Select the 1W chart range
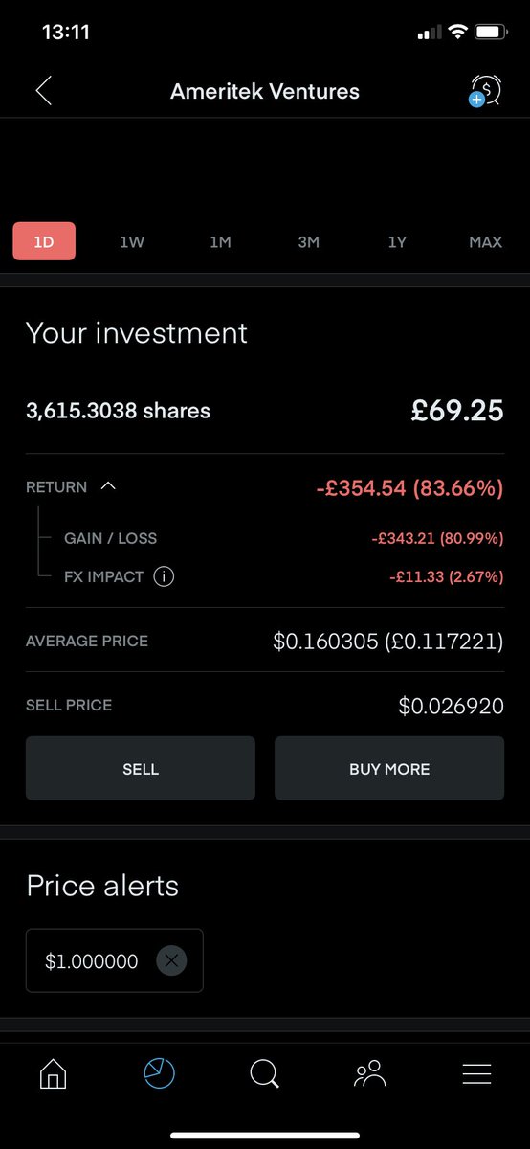Image resolution: width=530 pixels, height=1149 pixels. click(132, 242)
